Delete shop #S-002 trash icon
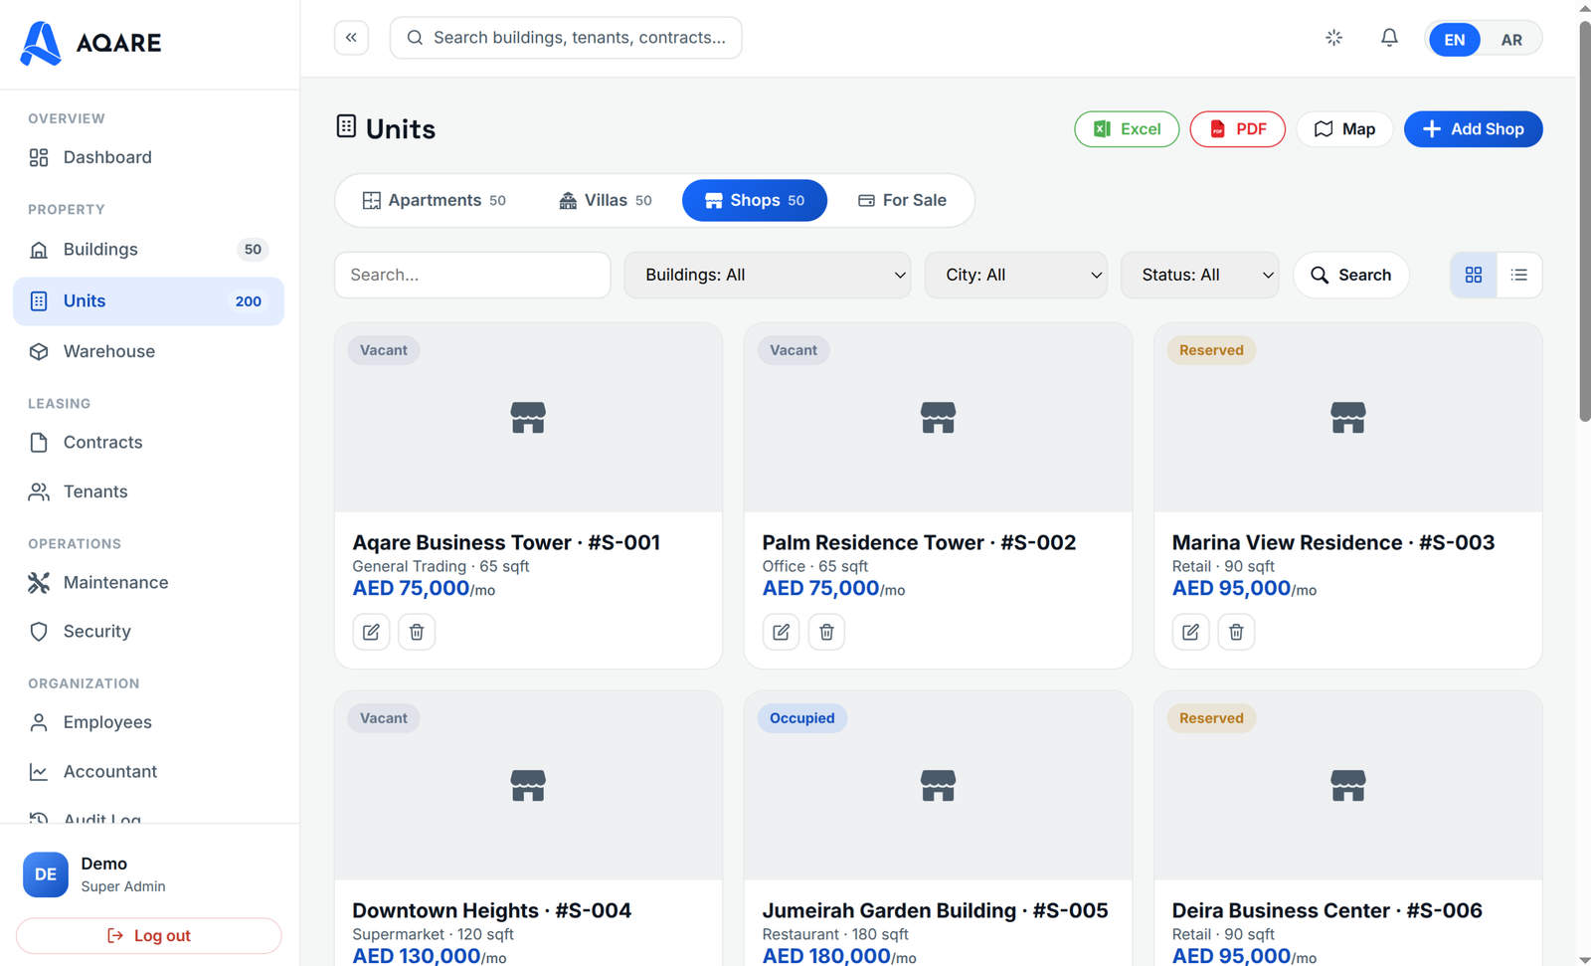Viewport: 1591px width, 966px height. pyautogui.click(x=826, y=632)
